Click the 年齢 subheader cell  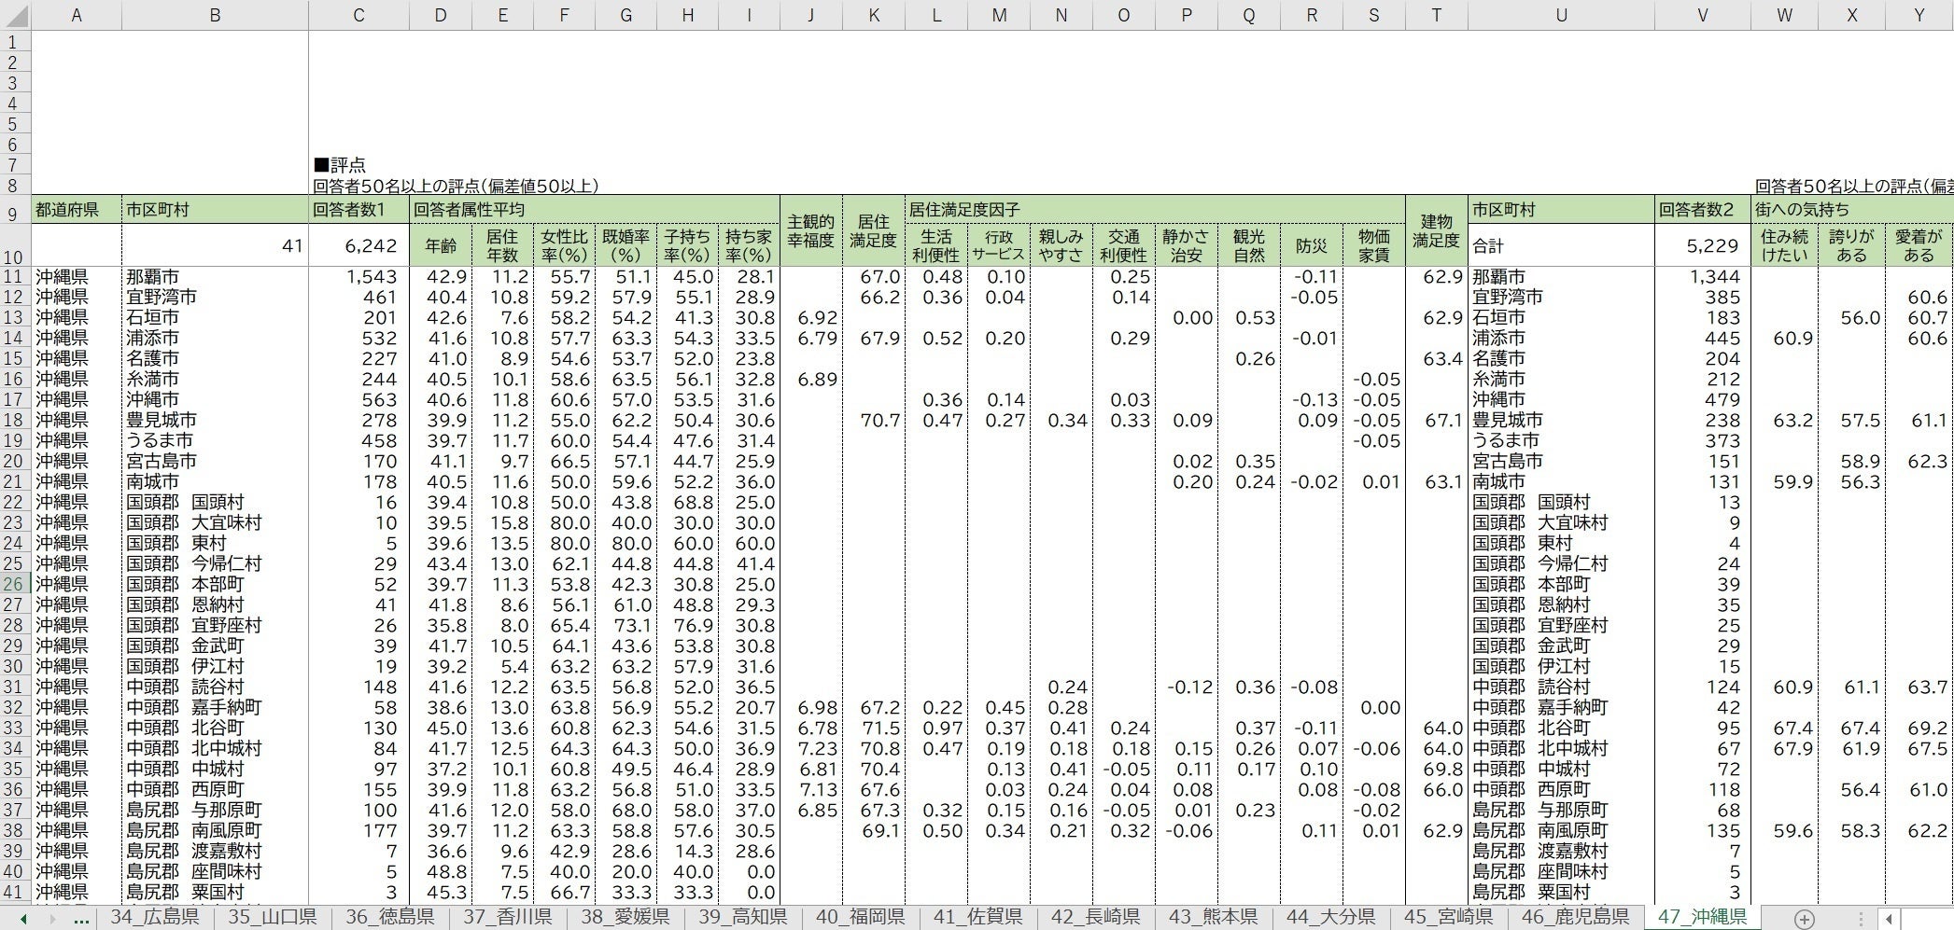pyautogui.click(x=441, y=245)
